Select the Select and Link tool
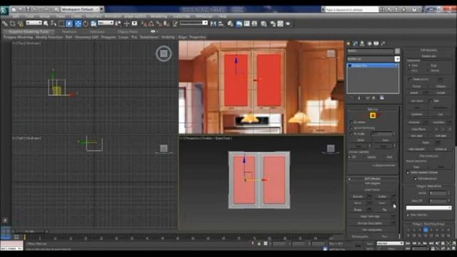Screen dimensions: 457x257 (x=5, y=24)
